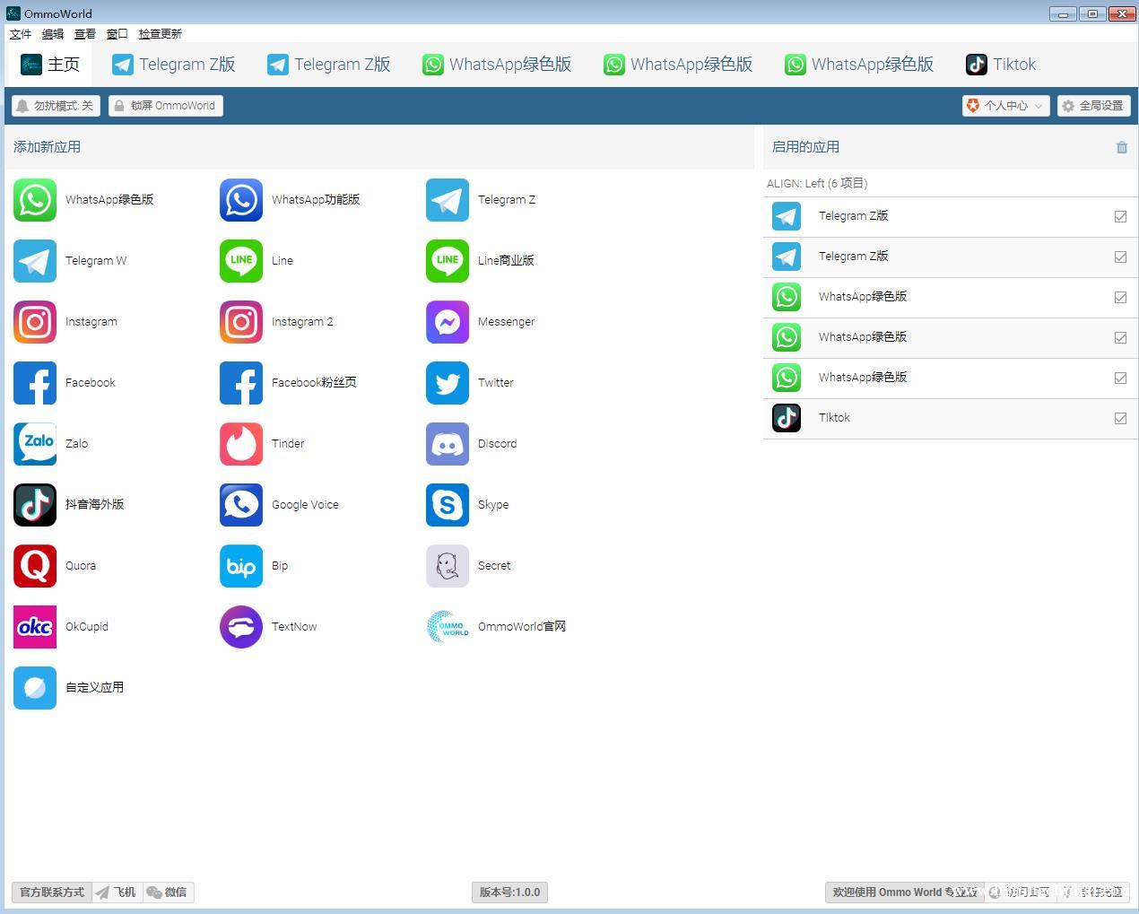
Task: Click the 检查更新 menu item
Action: point(161,34)
